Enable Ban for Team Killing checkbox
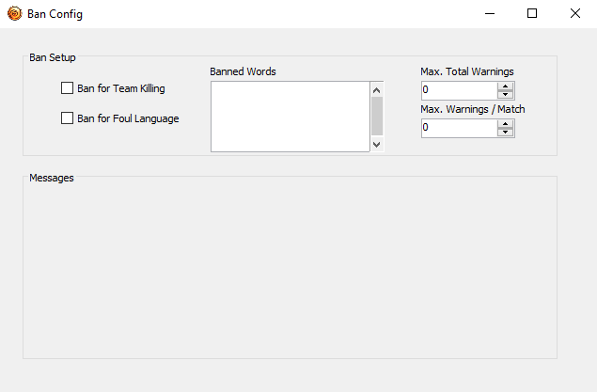This screenshot has width=597, height=392. [x=67, y=88]
